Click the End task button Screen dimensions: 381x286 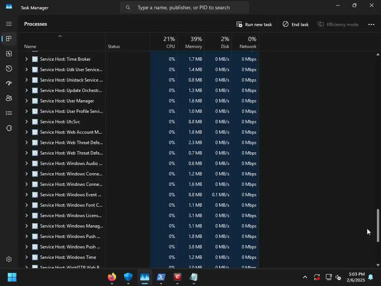[295, 24]
